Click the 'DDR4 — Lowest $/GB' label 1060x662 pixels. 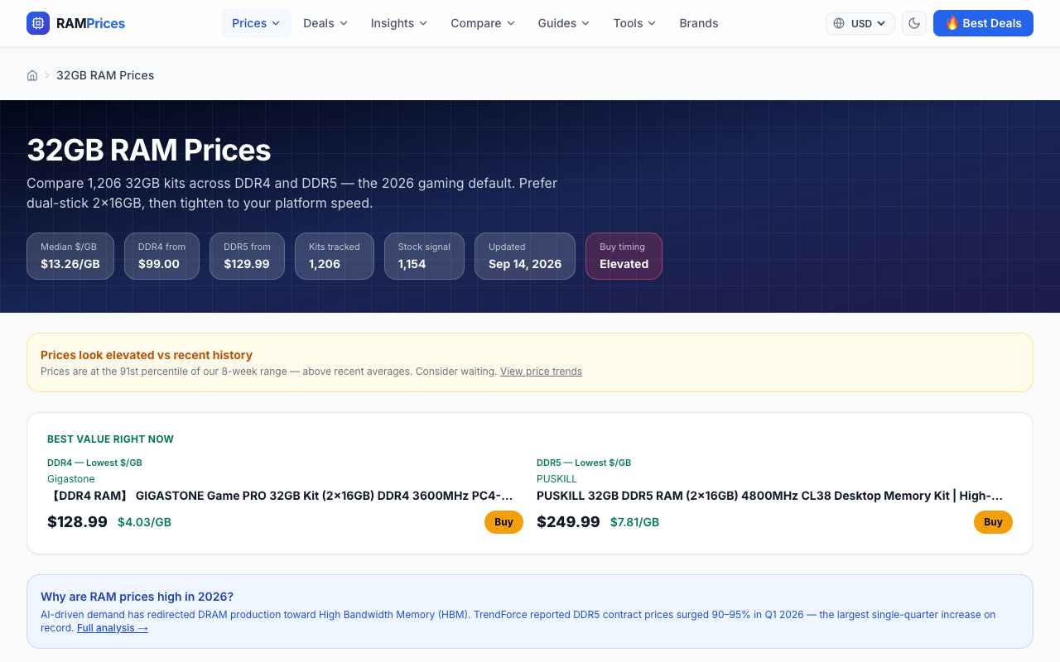coord(94,463)
